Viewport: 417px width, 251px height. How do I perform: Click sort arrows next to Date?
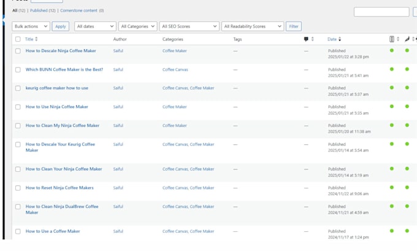coord(340,39)
